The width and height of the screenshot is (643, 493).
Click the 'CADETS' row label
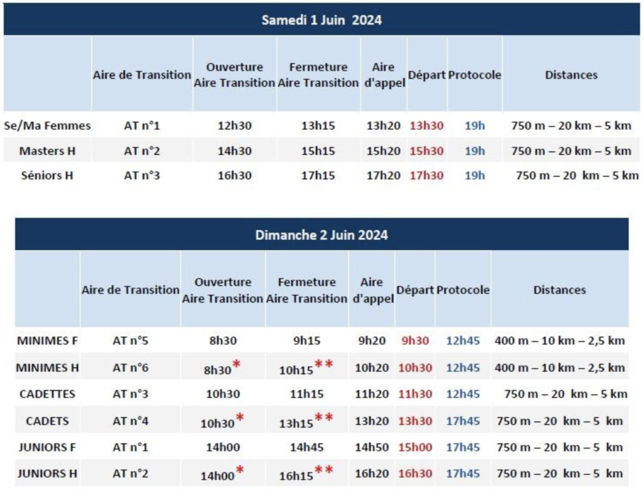point(47,421)
